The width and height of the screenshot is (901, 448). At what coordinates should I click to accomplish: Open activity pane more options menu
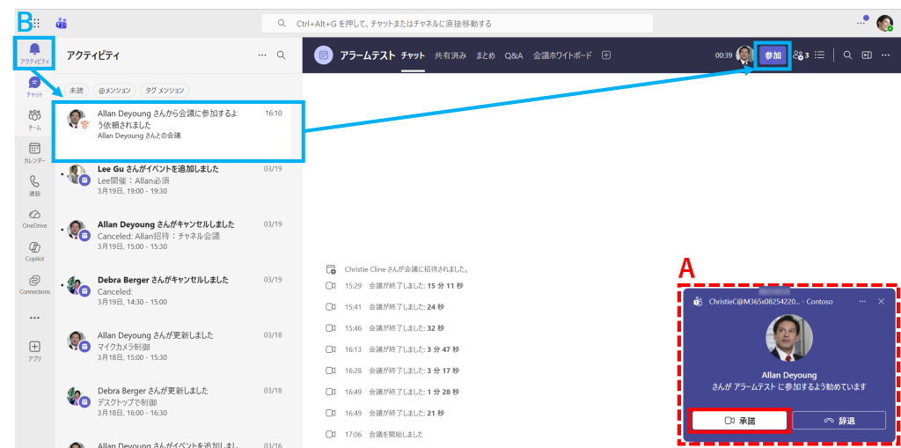(261, 55)
